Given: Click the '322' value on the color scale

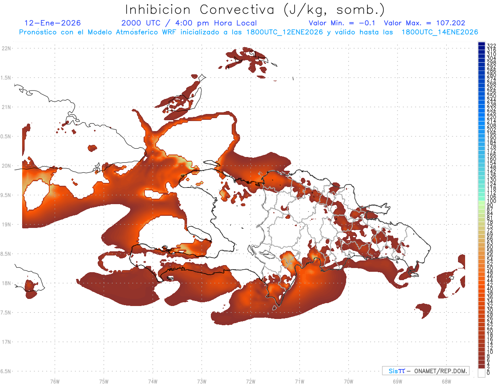Looking at the screenshot, I should click(491, 46).
